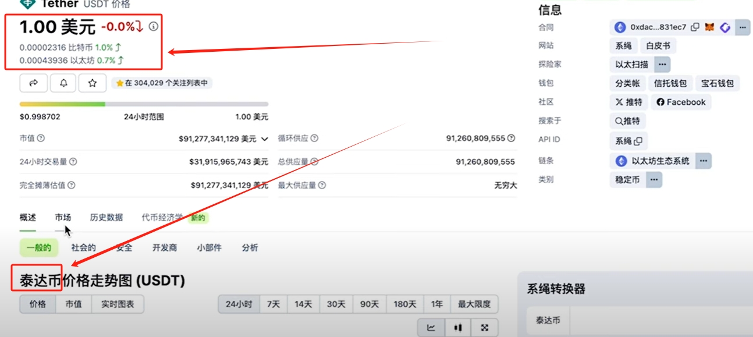The width and height of the screenshot is (753, 337).
Task: Set chart range to 30天
Action: click(x=336, y=304)
